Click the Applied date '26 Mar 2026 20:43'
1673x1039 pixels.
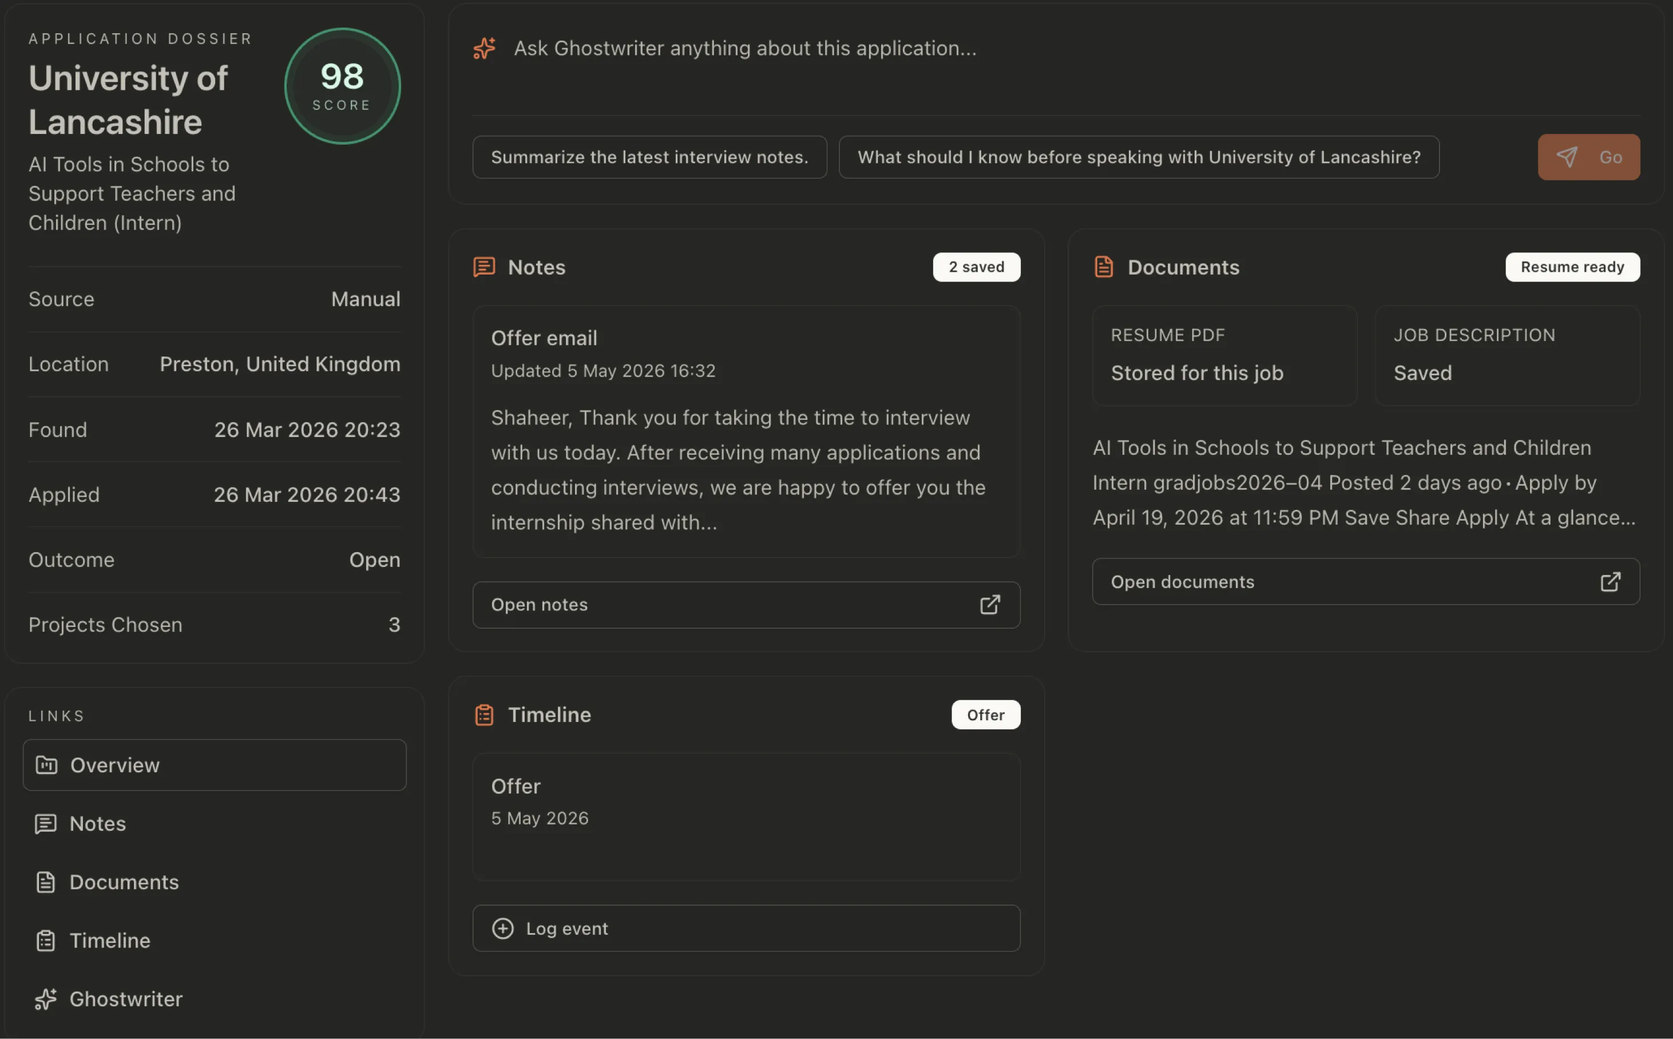point(307,495)
